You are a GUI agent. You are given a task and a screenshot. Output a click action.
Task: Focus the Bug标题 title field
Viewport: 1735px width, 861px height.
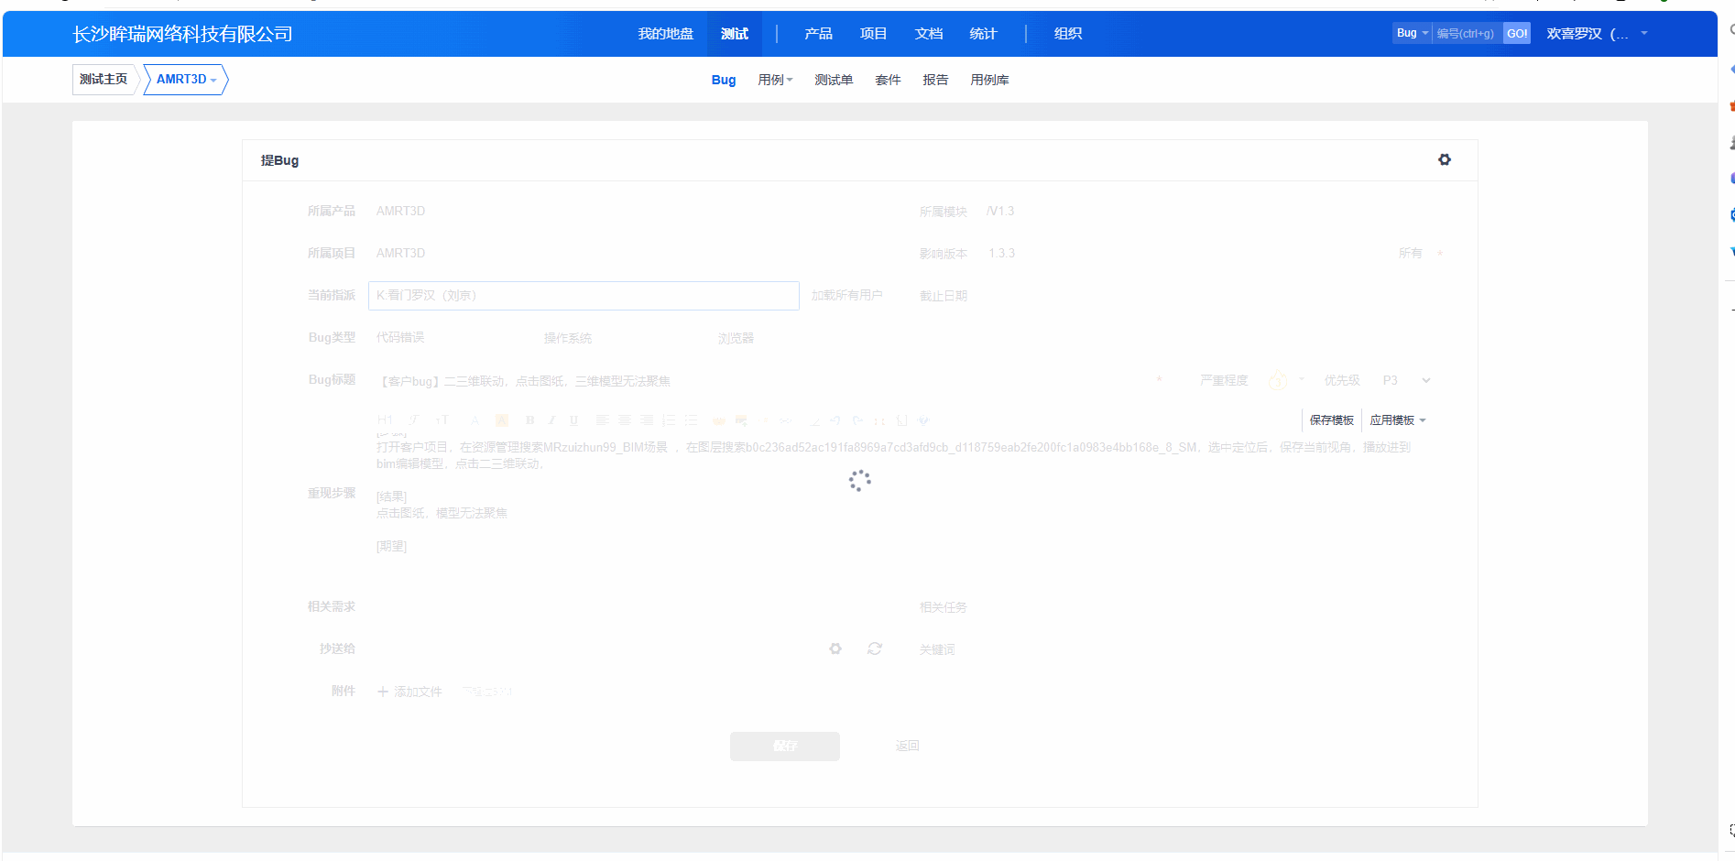758,381
